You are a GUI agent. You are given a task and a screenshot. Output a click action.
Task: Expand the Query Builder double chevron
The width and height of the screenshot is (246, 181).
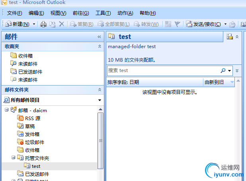237,70
